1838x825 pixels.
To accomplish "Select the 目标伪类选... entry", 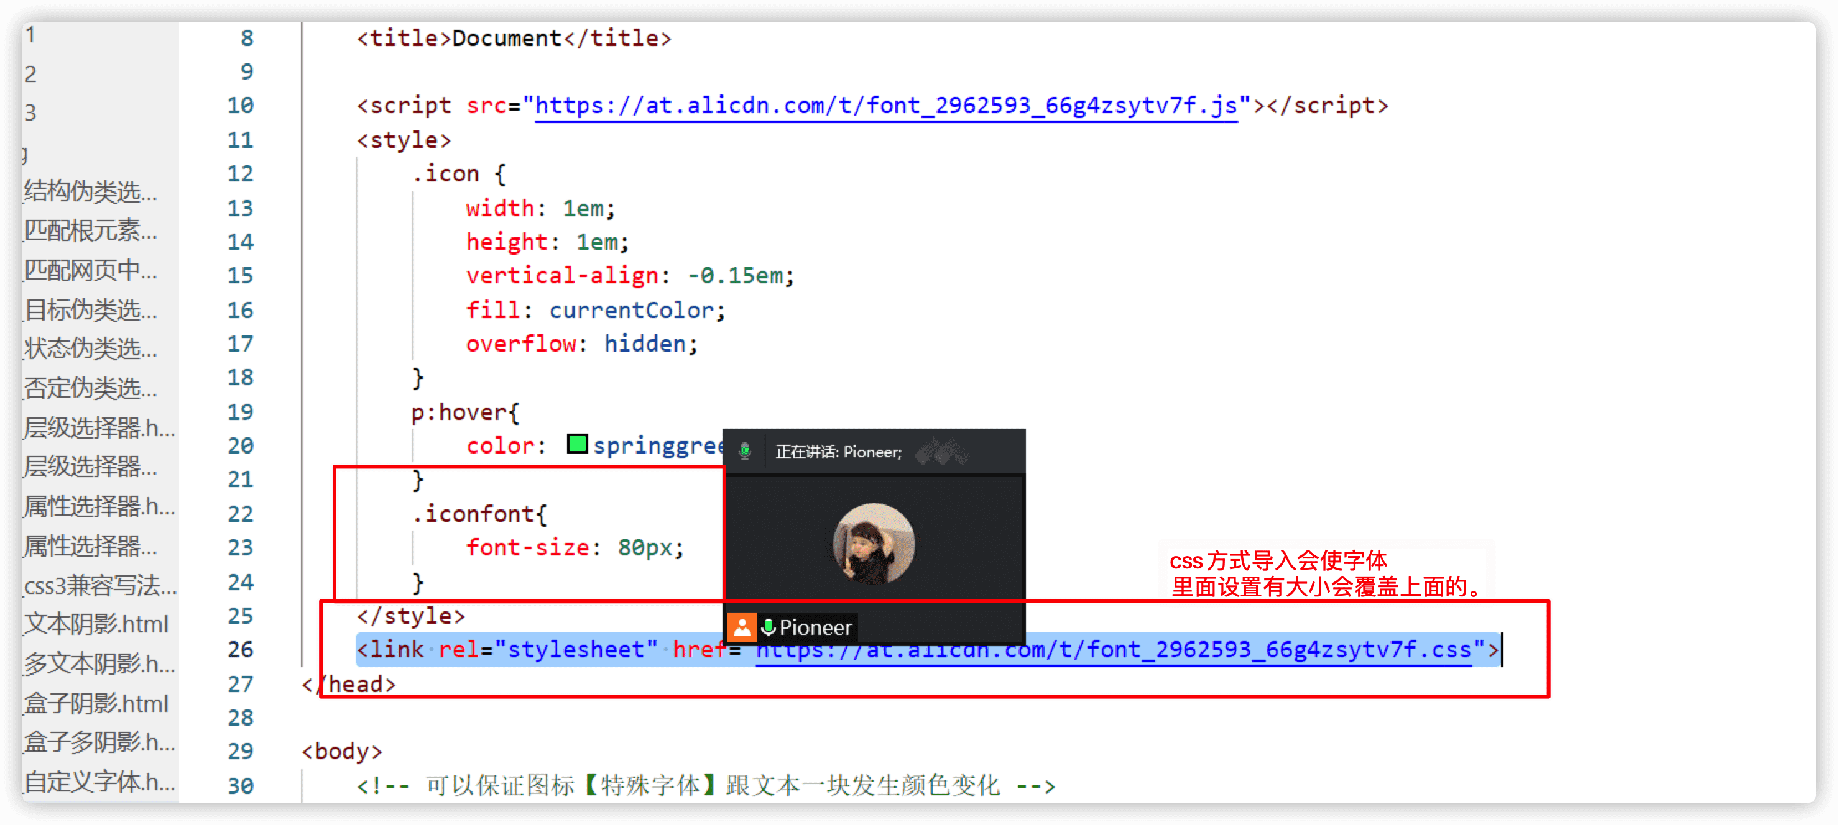I will click(x=91, y=309).
